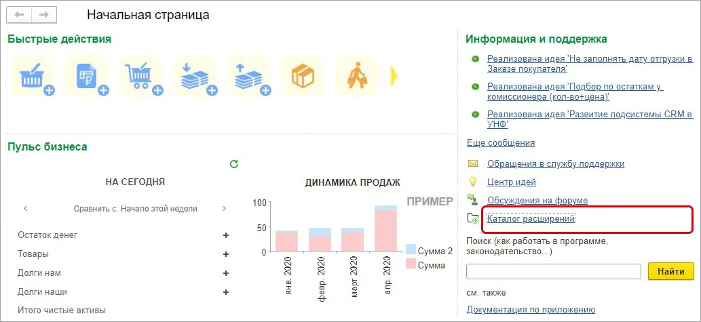
Task: Click the forum discussions chat icon
Action: 473,199
